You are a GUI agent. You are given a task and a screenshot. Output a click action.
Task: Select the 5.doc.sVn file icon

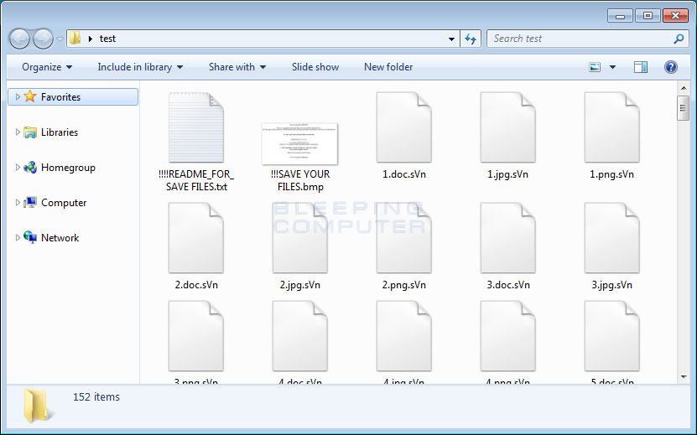point(612,336)
